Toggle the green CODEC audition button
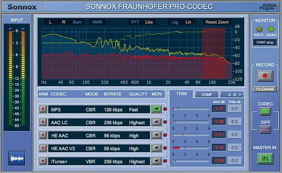Screen dimensions: 282x173 coord(265,111)
